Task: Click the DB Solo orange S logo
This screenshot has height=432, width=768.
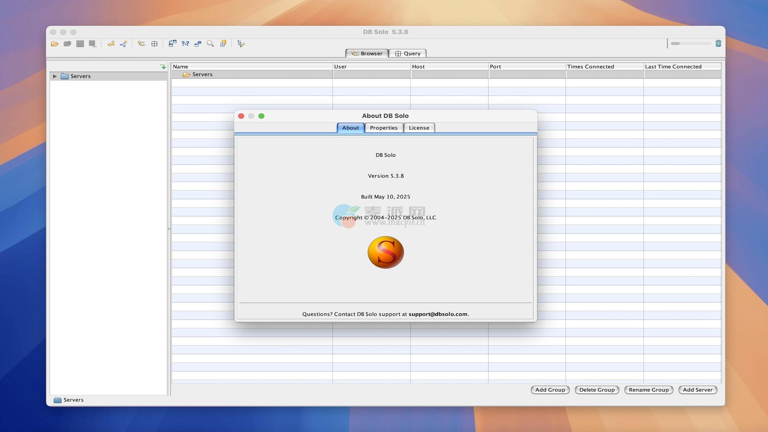Action: click(386, 252)
